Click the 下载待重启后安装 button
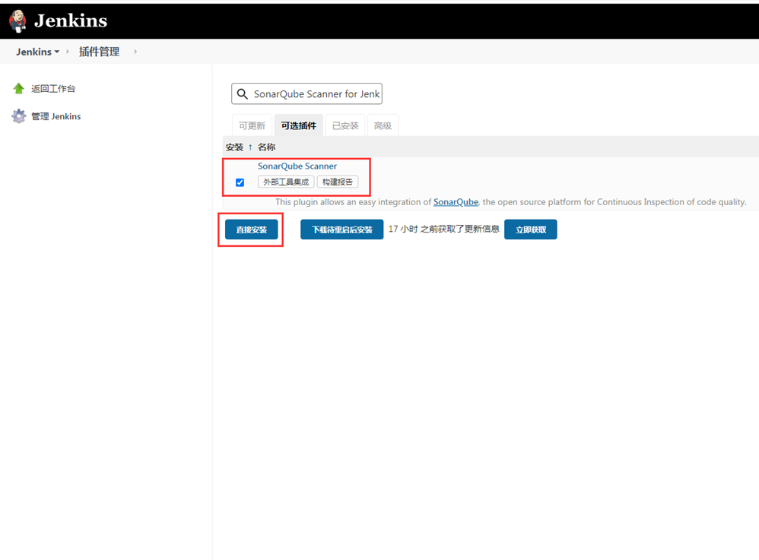Viewport: 759px width, 560px height. coord(341,229)
